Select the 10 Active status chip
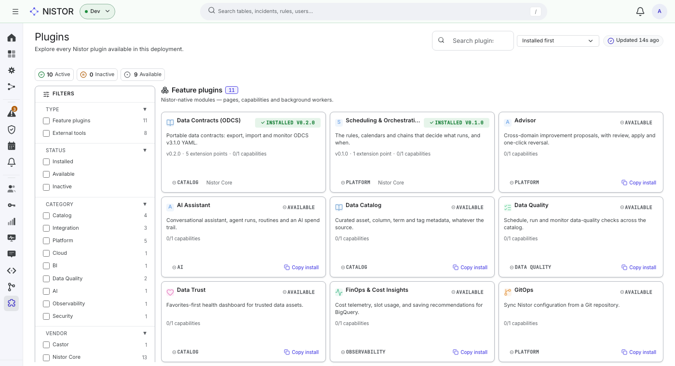Viewport: 675px width, 366px height. tap(54, 75)
